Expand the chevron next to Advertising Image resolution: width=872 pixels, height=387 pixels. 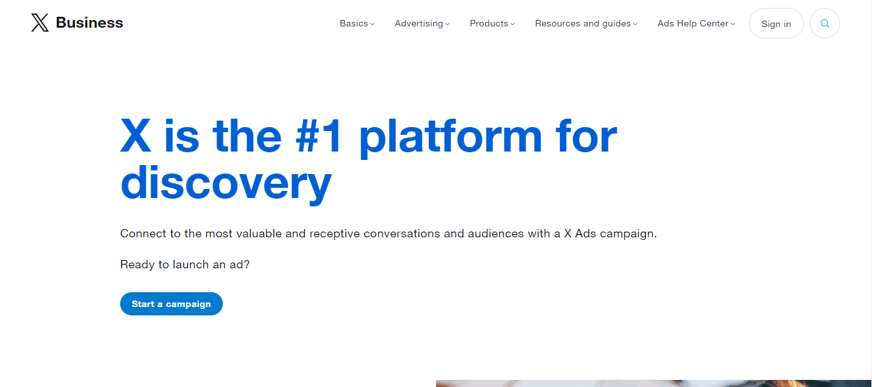(x=448, y=25)
